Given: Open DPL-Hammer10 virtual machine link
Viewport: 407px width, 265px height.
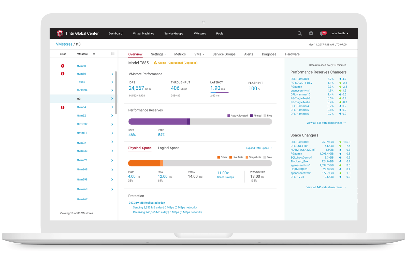Looking at the screenshot, I should (300, 94).
